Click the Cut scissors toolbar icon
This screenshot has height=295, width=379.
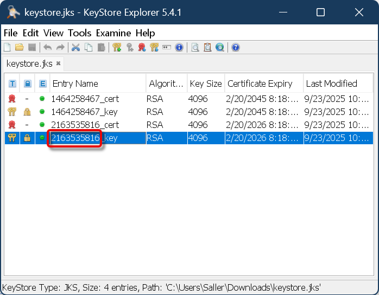(x=75, y=47)
